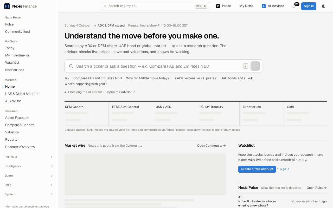The width and height of the screenshot is (333, 208).
Task: Open Valuation under Research
Action: (x=12, y=132)
